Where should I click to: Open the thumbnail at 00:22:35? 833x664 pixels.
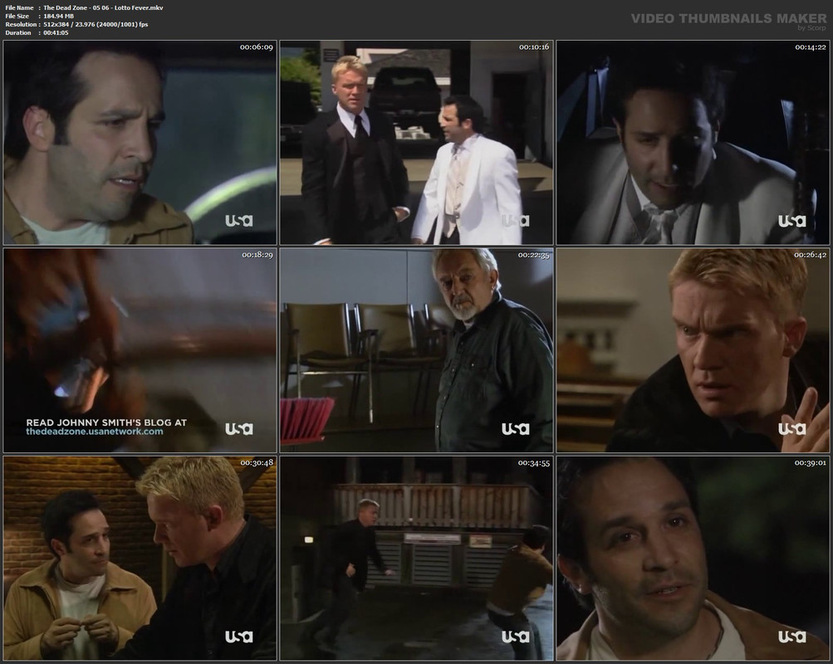click(x=417, y=350)
